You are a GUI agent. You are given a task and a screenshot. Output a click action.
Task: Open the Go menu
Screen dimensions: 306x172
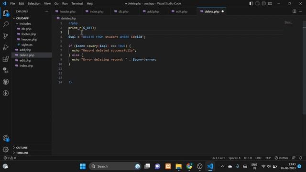(56, 3)
